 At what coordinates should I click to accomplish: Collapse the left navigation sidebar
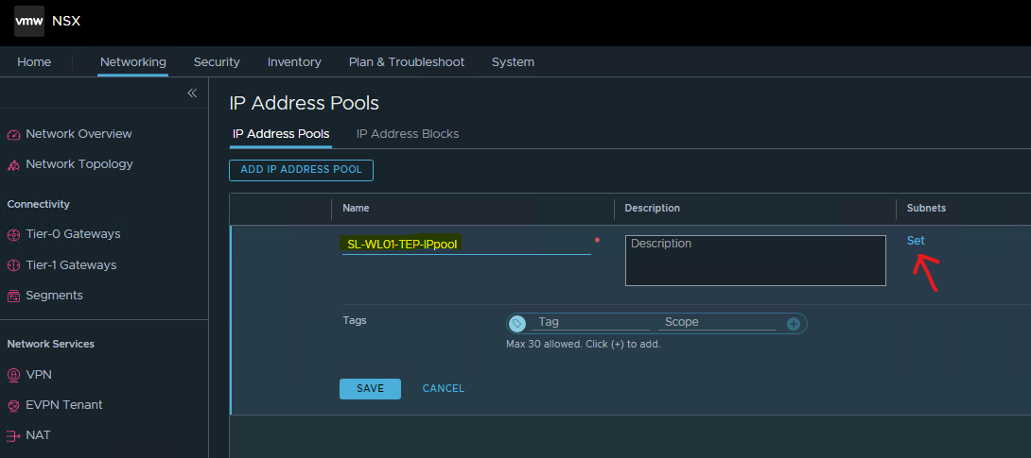tap(191, 93)
